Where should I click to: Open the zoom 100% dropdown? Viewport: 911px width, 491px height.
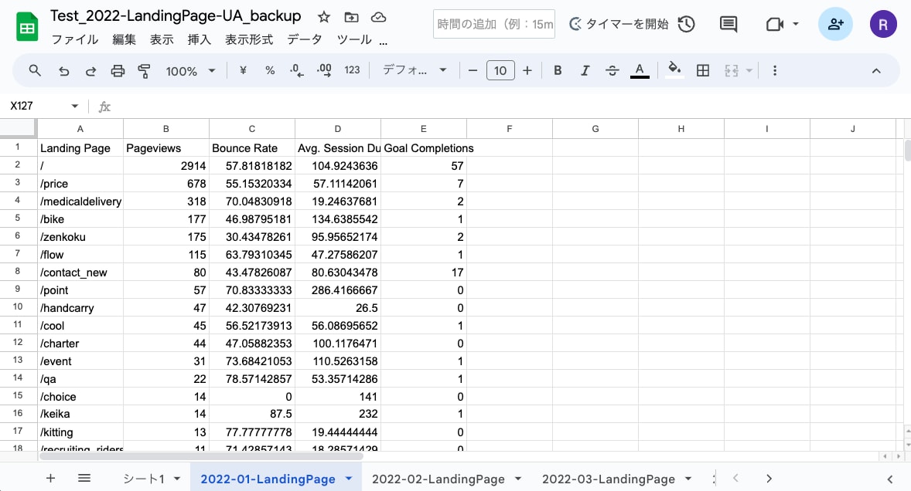point(190,71)
